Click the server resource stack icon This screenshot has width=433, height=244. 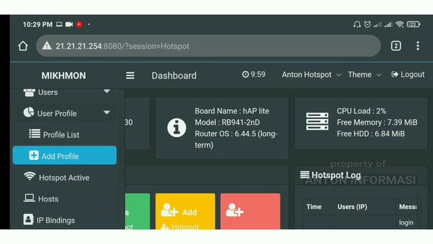[317, 121]
